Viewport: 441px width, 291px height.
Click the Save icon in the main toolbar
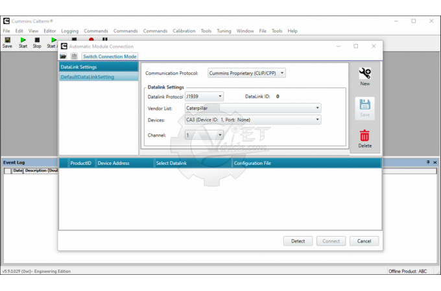[x=7, y=42]
